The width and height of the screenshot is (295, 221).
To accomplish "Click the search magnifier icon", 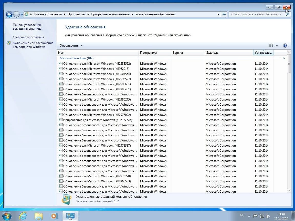I will (x=288, y=14).
